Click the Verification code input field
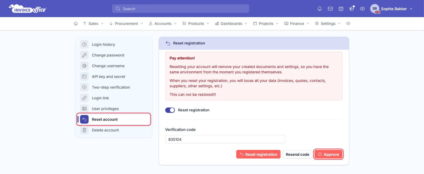Viewport: 424px width, 174px height. coord(225,139)
